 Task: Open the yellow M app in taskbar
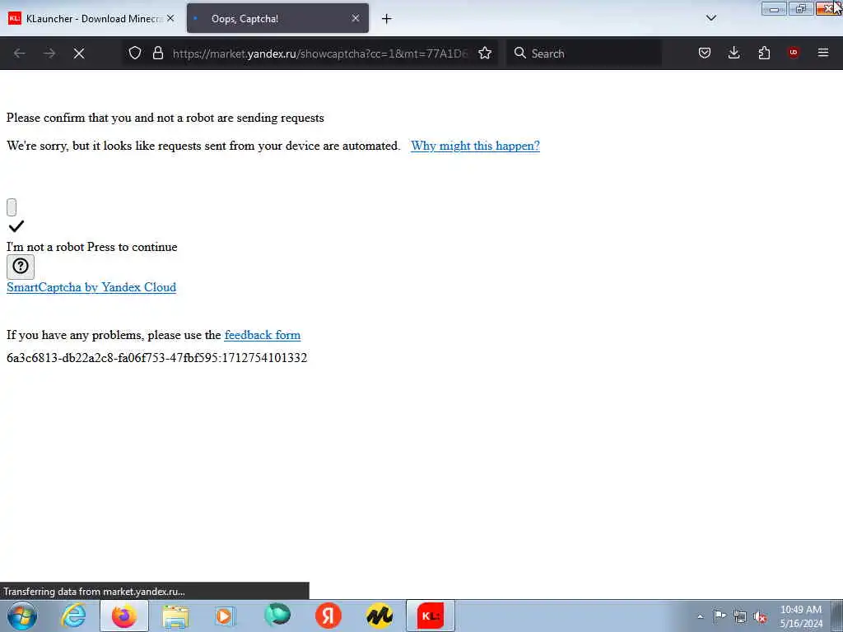[x=380, y=616]
